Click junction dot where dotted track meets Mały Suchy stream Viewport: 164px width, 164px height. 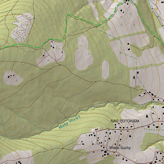point(66,118)
